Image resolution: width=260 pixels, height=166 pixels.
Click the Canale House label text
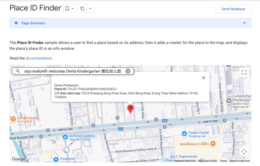pyautogui.click(x=28, y=118)
